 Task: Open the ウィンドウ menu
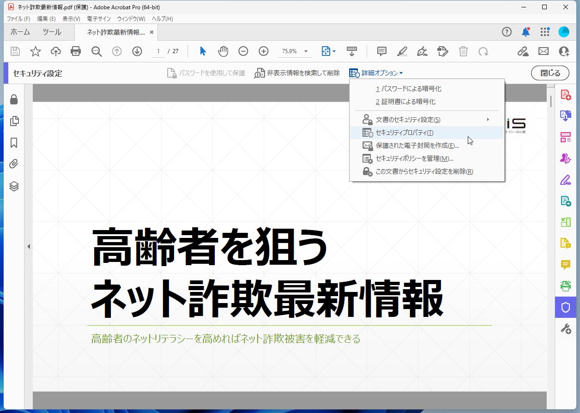coord(131,18)
